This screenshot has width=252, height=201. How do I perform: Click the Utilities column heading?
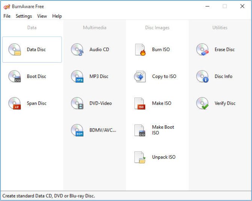point(220,28)
